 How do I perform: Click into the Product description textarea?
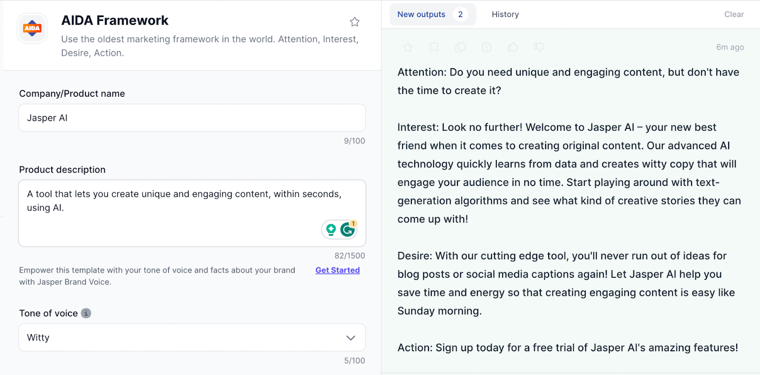[x=192, y=213]
